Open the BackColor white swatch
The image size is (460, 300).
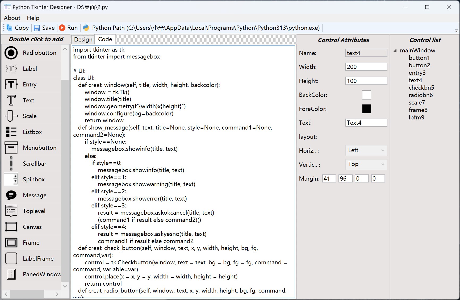point(366,95)
